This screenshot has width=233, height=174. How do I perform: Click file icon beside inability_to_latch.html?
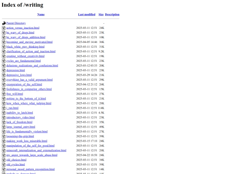4,113
